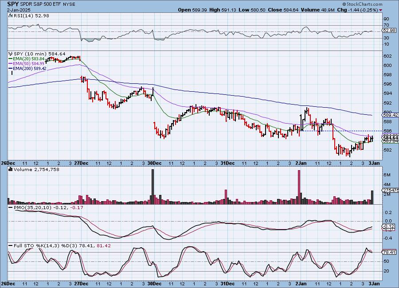Click the 52.98 RSI value tag
The height and width of the screenshot is (288, 399).
(x=389, y=30)
